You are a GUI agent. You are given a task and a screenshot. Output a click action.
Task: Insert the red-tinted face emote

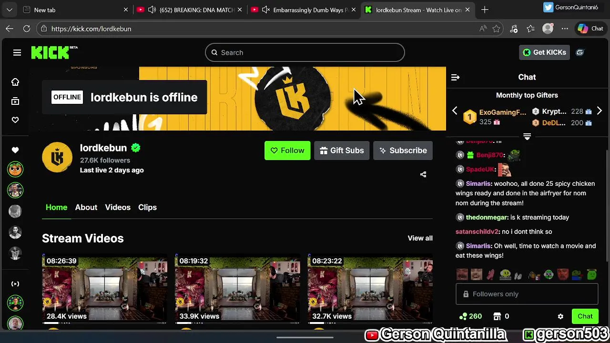pos(563,275)
